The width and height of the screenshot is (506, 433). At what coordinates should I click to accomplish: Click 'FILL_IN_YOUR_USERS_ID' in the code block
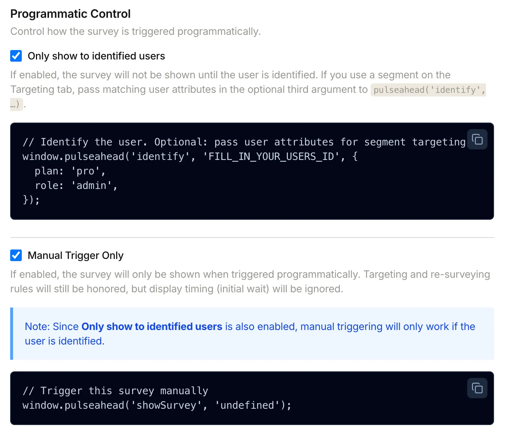click(271, 156)
